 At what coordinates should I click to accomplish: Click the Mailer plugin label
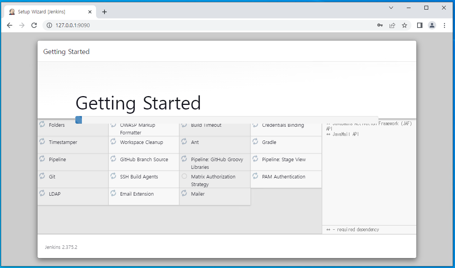pos(197,194)
